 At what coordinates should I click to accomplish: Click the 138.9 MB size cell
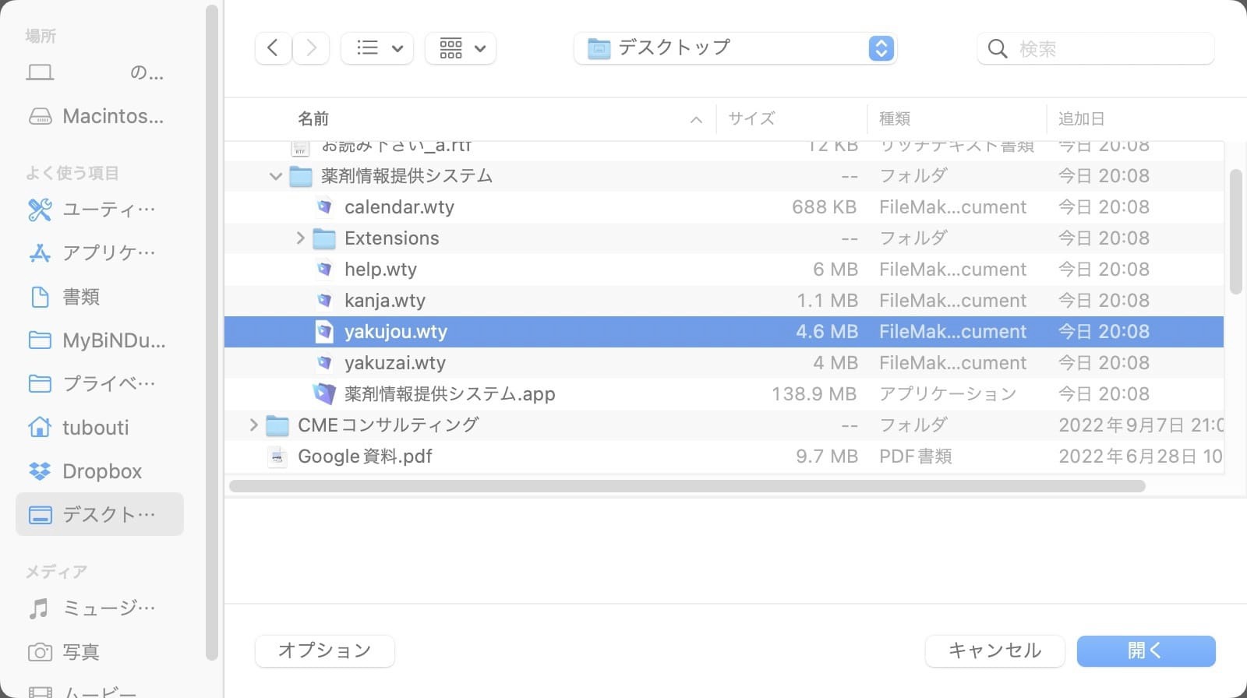tap(814, 394)
